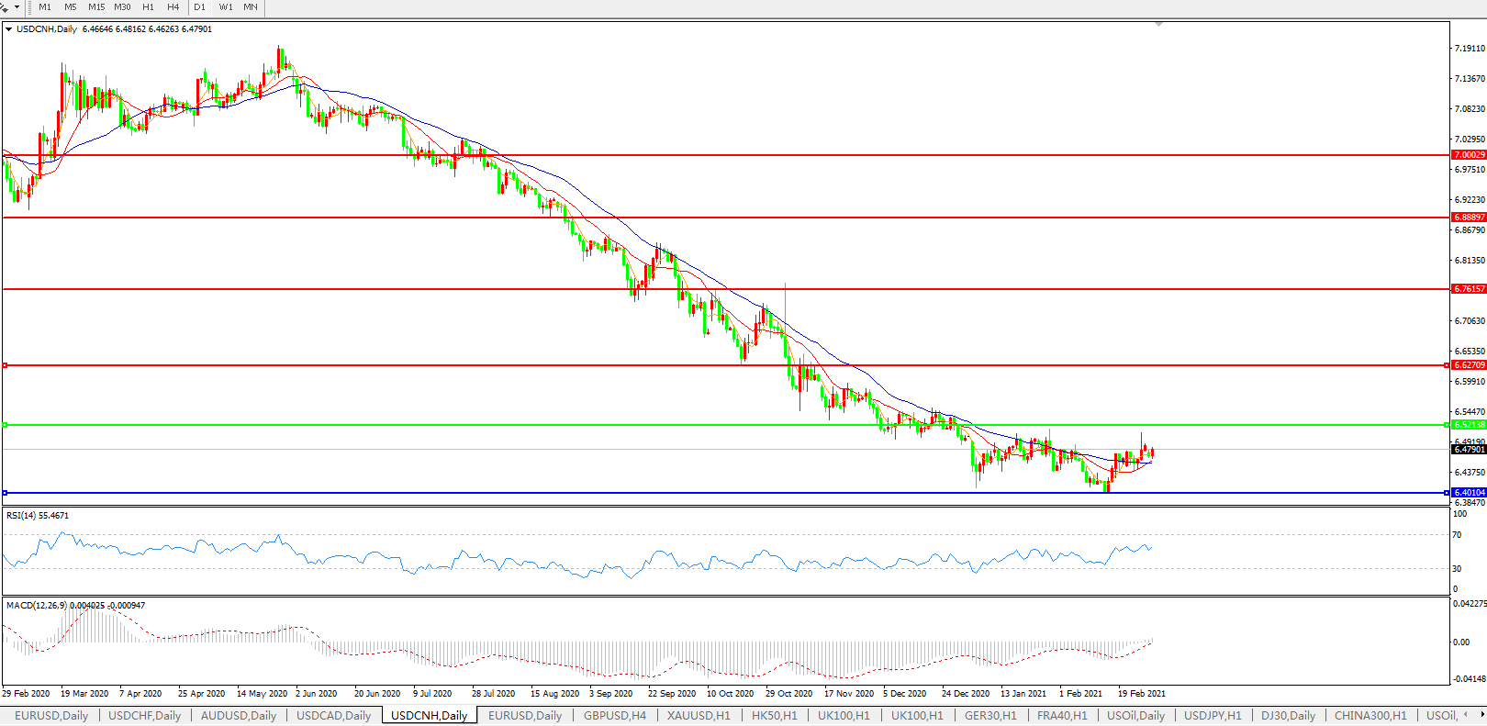
Task: Toggle the D1 timeframe button
Action: click(199, 7)
